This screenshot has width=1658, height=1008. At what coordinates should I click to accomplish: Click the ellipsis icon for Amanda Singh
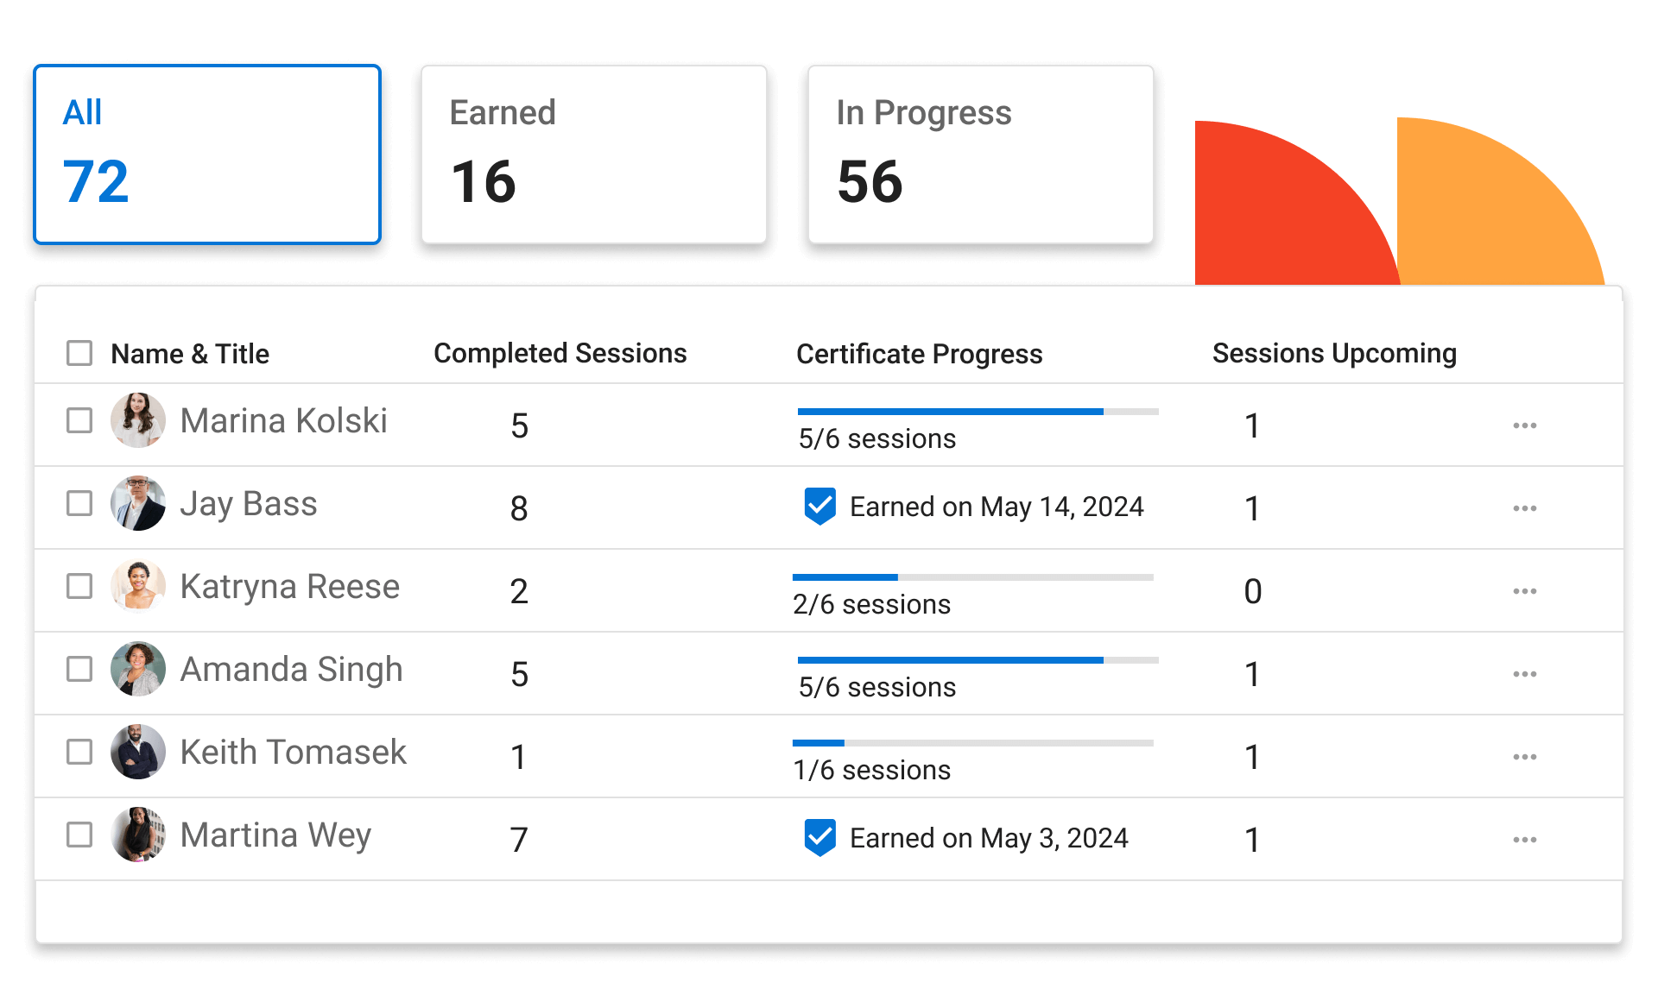(x=1524, y=674)
